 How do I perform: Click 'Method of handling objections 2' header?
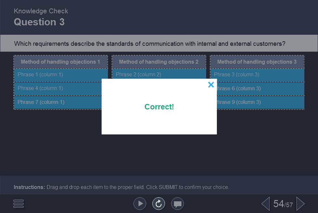159,62
